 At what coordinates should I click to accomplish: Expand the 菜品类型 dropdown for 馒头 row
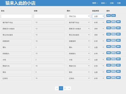pyautogui.click(x=98, y=47)
